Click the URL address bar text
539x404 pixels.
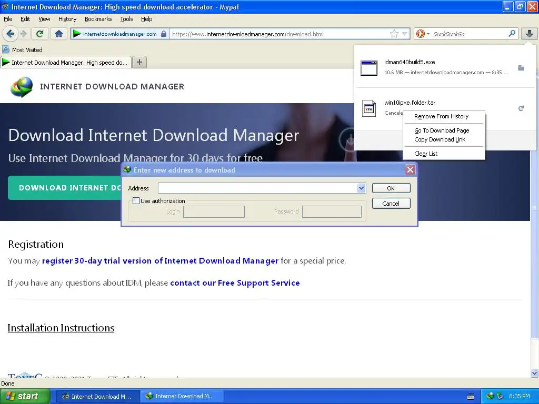(x=247, y=34)
